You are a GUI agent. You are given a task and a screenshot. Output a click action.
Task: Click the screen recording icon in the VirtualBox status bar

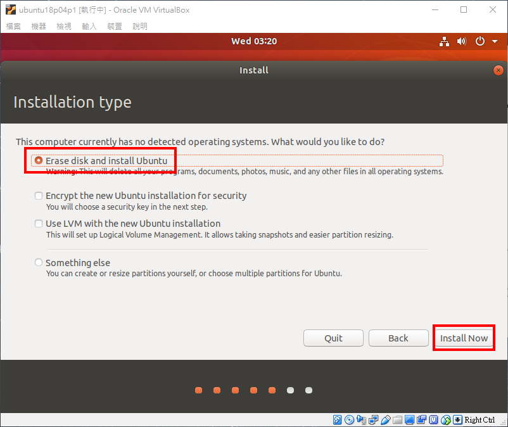[421, 420]
